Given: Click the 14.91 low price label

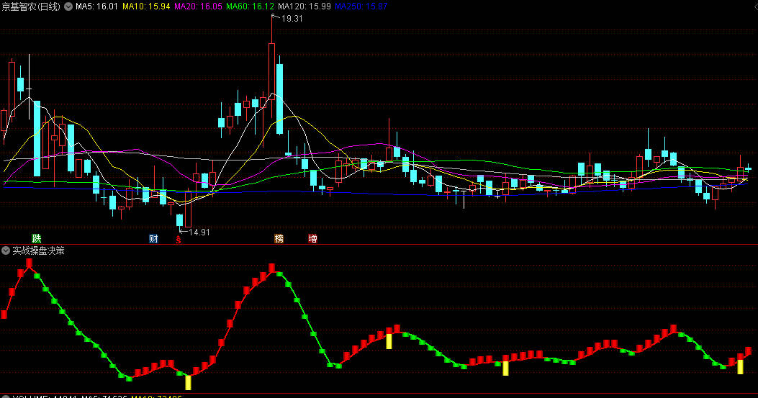Looking at the screenshot, I should point(199,232).
